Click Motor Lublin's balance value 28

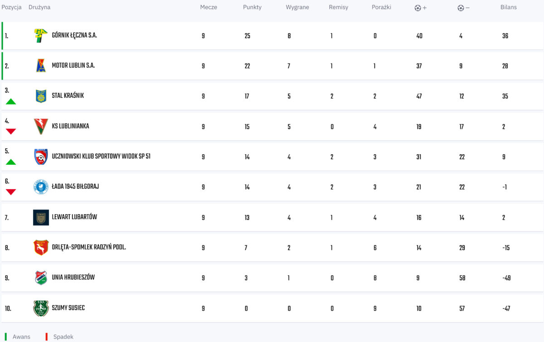tap(505, 66)
